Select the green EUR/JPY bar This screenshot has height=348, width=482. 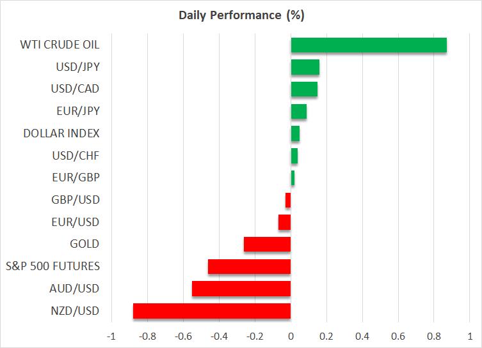point(299,112)
